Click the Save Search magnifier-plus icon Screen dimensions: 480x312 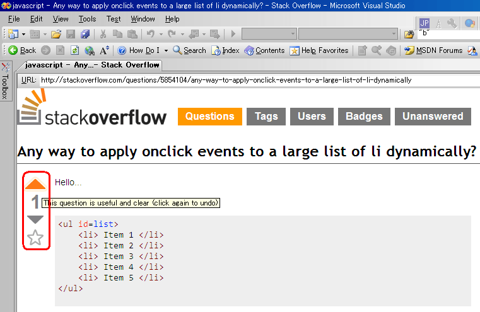pyautogui.click(x=377, y=50)
